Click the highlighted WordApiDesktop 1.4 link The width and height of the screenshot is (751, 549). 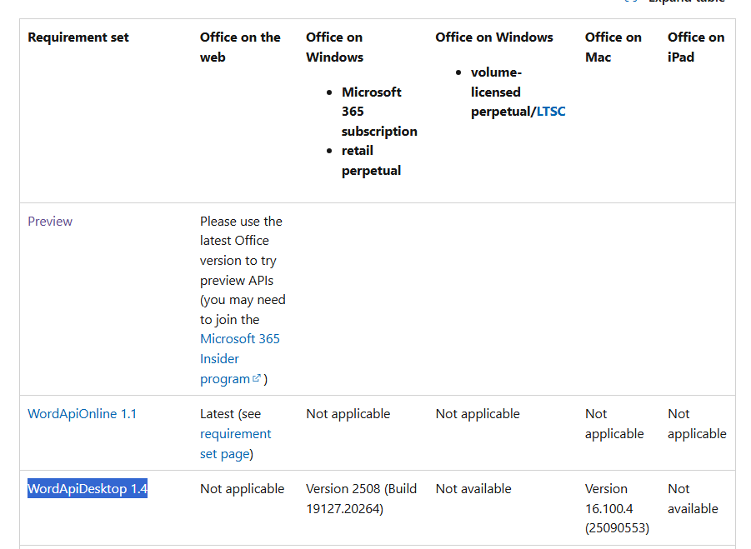click(88, 489)
